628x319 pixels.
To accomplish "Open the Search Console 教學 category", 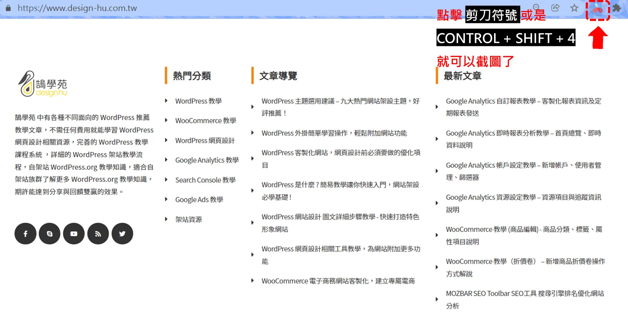I will (x=205, y=180).
